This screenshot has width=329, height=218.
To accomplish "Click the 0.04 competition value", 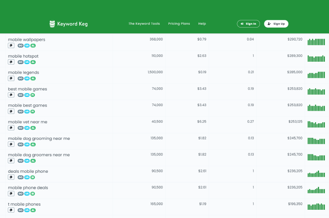I will point(250,39).
